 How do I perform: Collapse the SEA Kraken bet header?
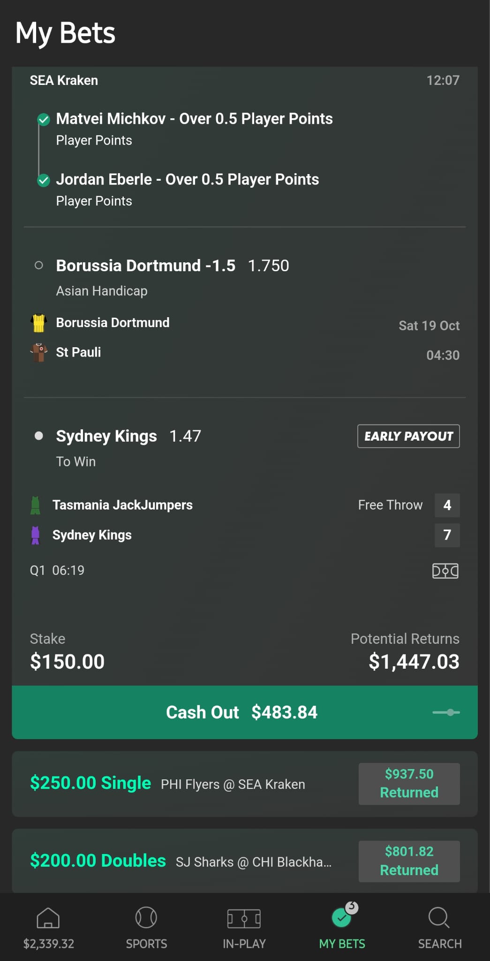pyautogui.click(x=244, y=80)
